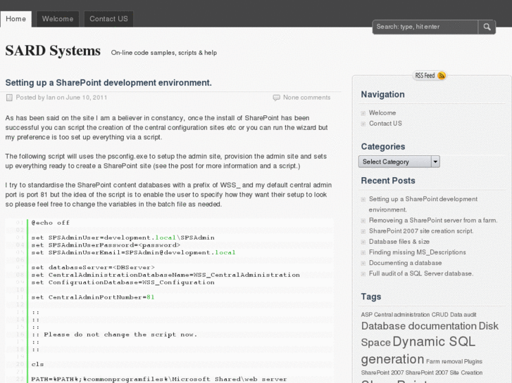The height and width of the screenshot is (383, 512).
Task: Open Removeing a SharePoint server recent post
Action: [x=432, y=221]
